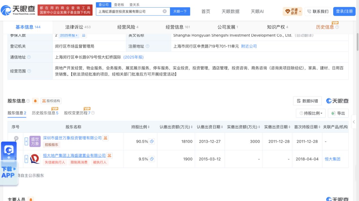
Task: Click the Evergrande red logo thumbnail
Action: coord(35,159)
